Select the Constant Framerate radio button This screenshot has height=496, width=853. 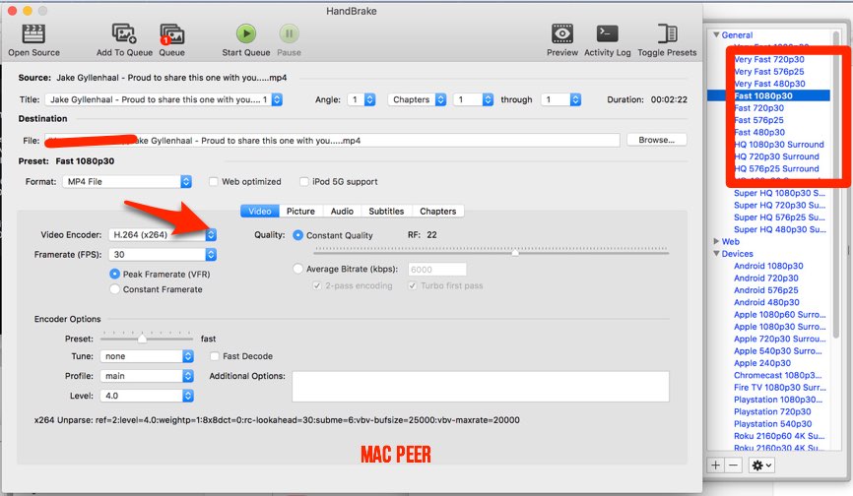(x=115, y=289)
